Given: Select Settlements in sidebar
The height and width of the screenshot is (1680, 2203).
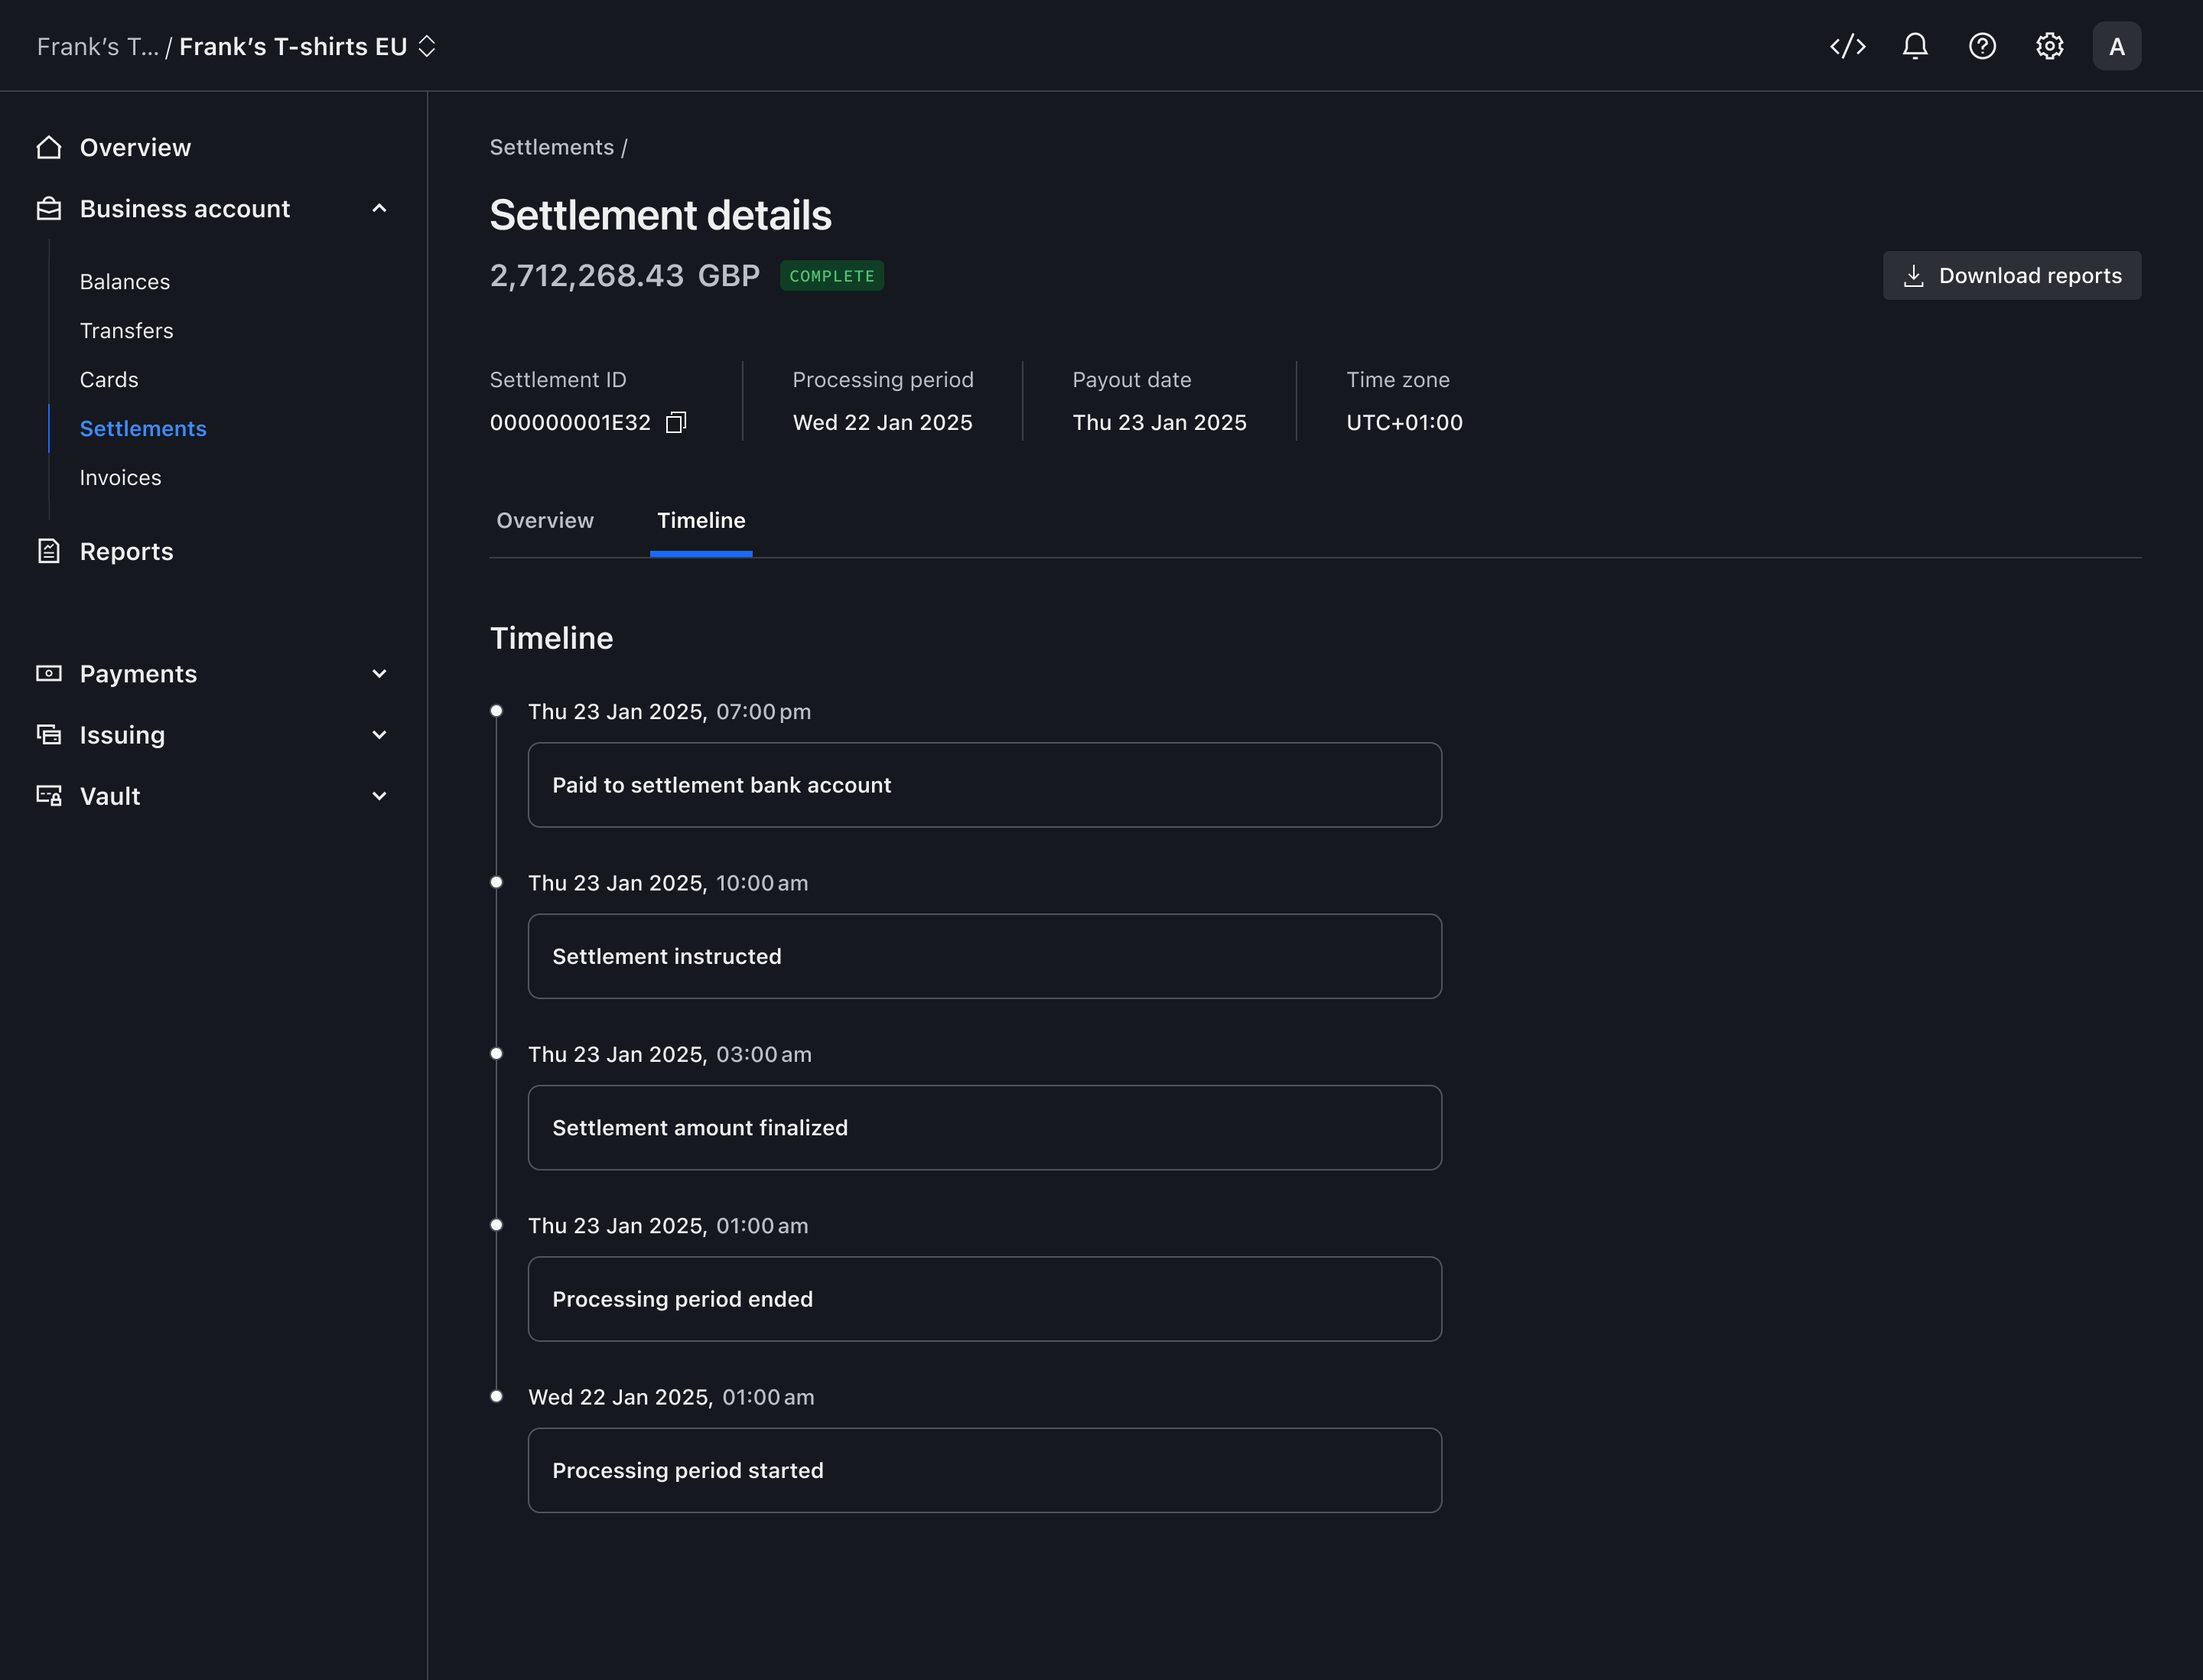Looking at the screenshot, I should tap(143, 428).
